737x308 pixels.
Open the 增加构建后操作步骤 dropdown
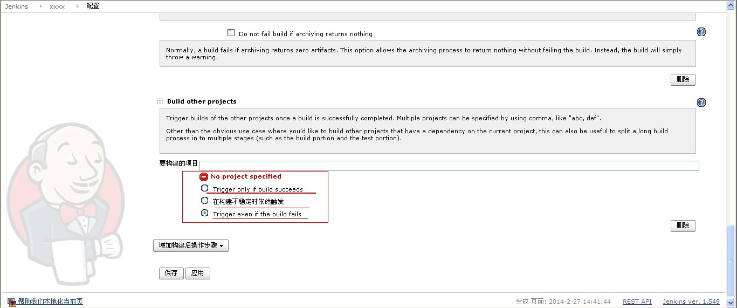tap(191, 245)
